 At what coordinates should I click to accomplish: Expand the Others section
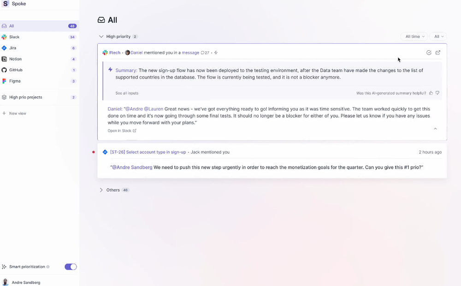101,190
